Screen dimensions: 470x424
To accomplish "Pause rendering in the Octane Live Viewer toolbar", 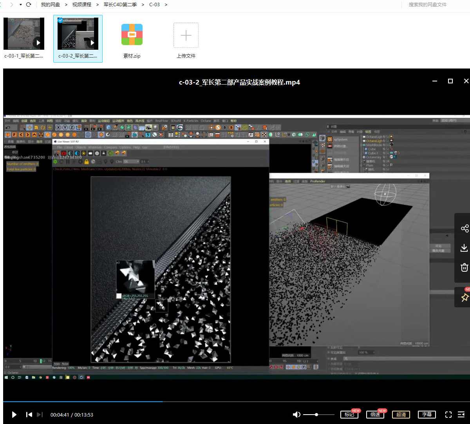I will 67,161.
